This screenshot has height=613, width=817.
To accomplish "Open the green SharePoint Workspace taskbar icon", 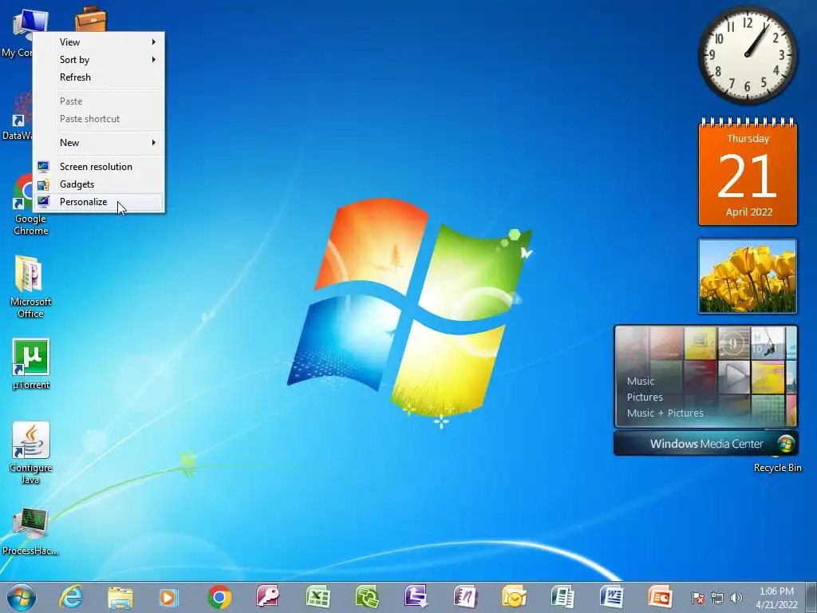I will 367,597.
